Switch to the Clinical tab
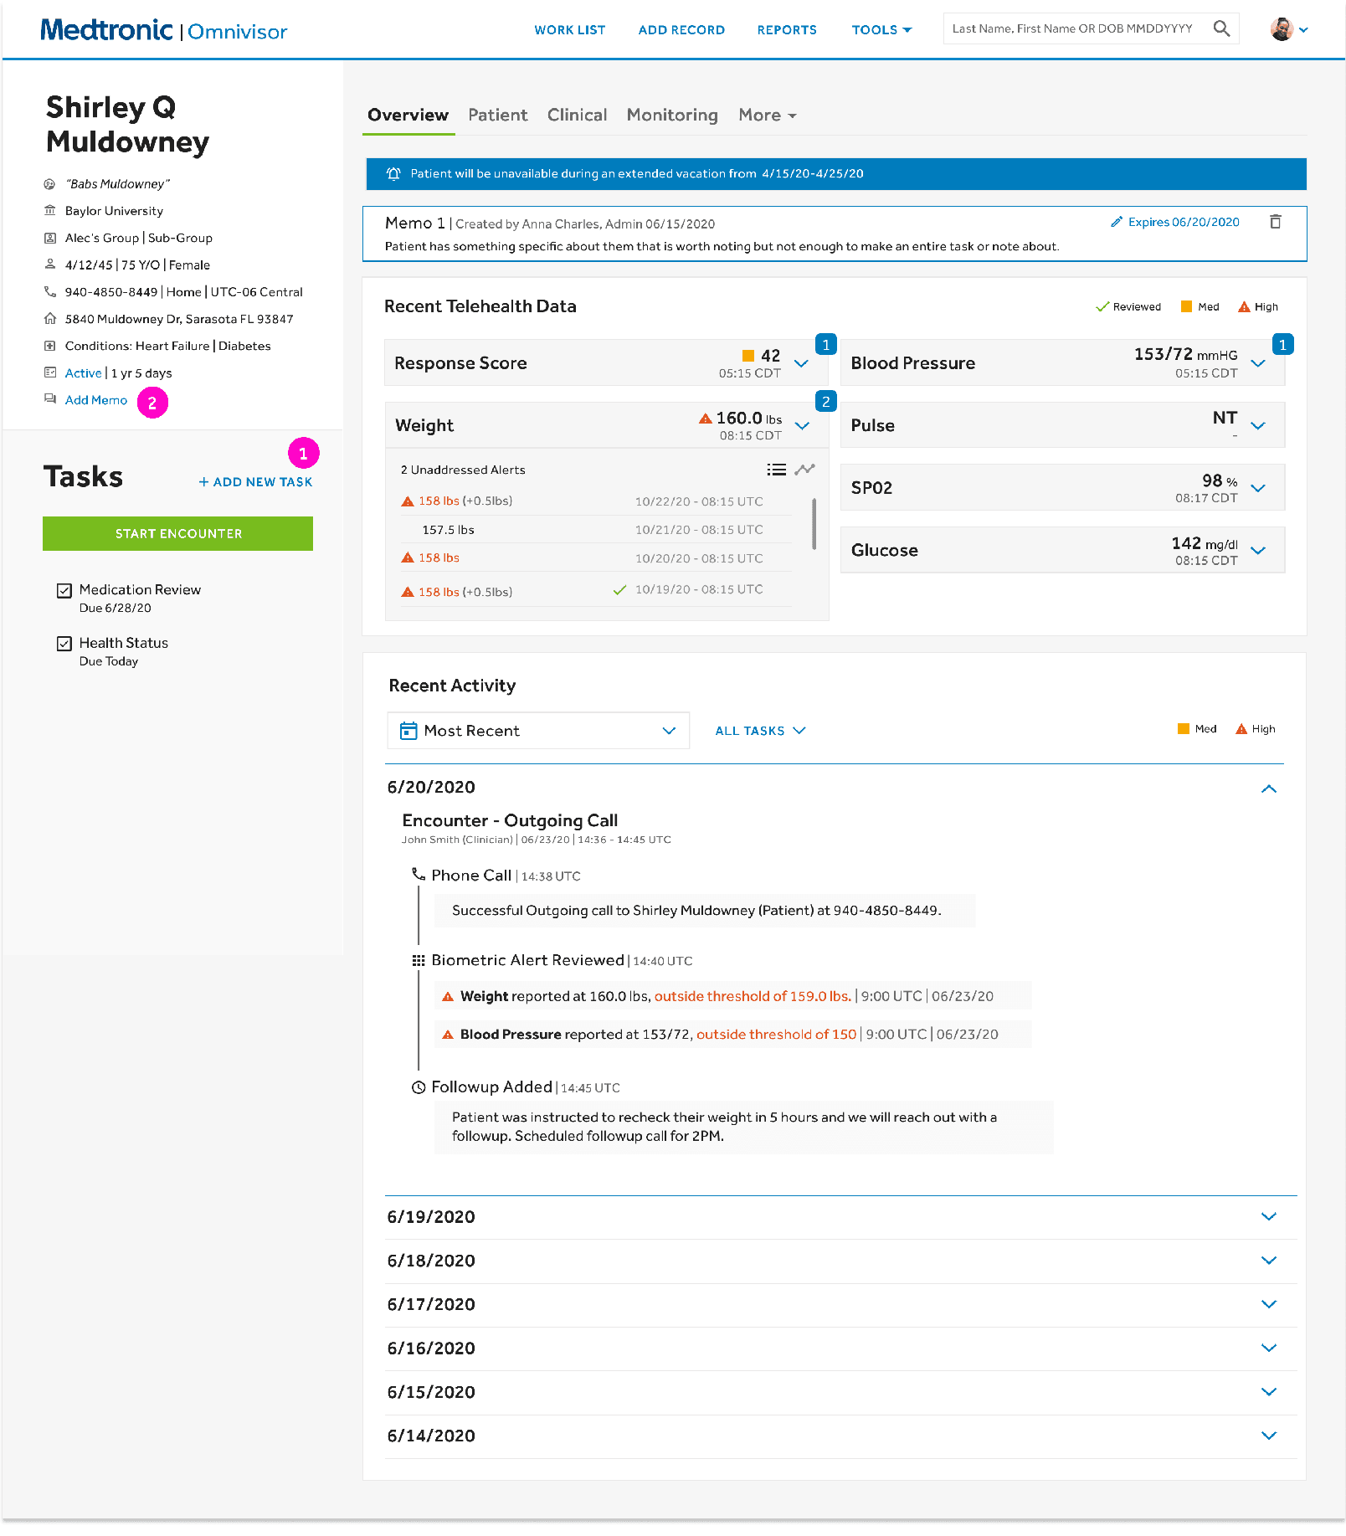 [x=578, y=116]
